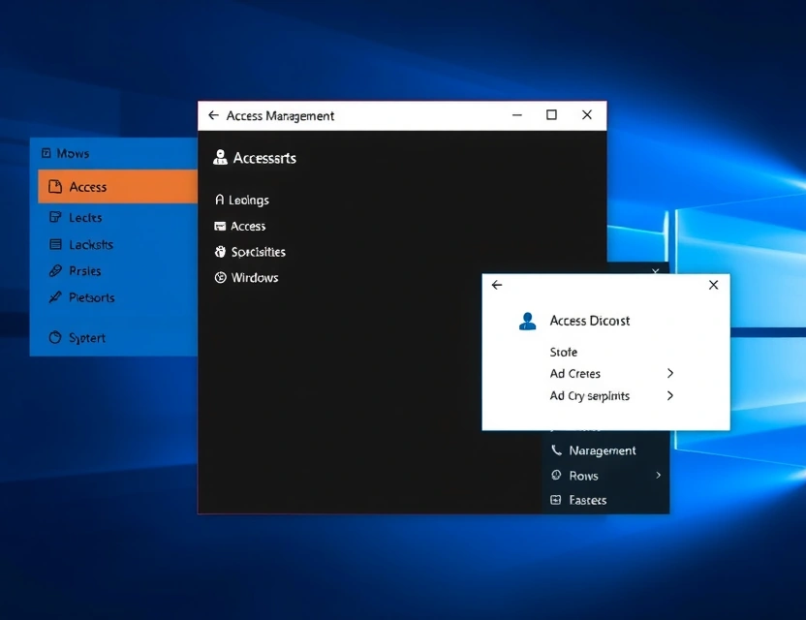Minimize the Access Management window
Viewport: 806px width, 620px height.
(517, 115)
